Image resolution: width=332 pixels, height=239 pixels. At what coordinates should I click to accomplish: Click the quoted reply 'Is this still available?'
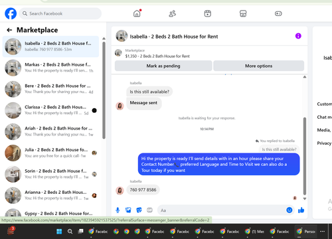pos(279,149)
